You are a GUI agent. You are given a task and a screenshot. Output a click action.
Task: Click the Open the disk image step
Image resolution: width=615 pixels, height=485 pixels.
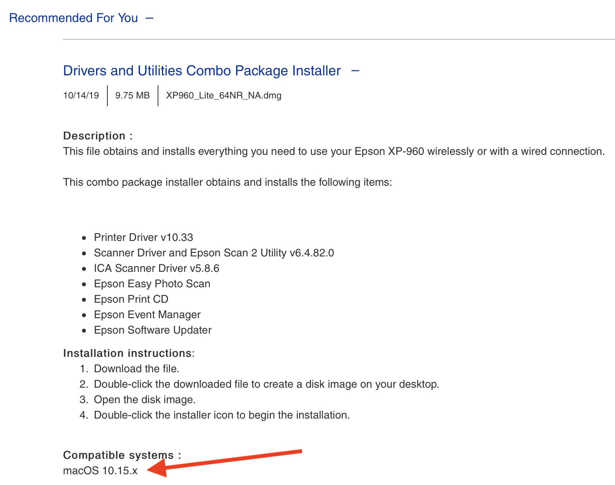click(x=144, y=400)
